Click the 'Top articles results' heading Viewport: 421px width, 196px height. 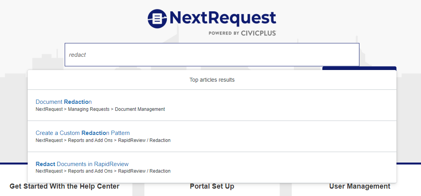click(x=212, y=80)
